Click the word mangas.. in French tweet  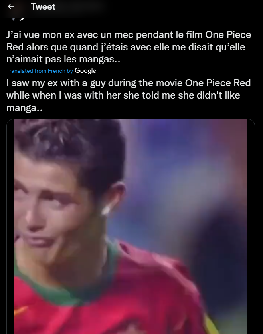point(100,59)
